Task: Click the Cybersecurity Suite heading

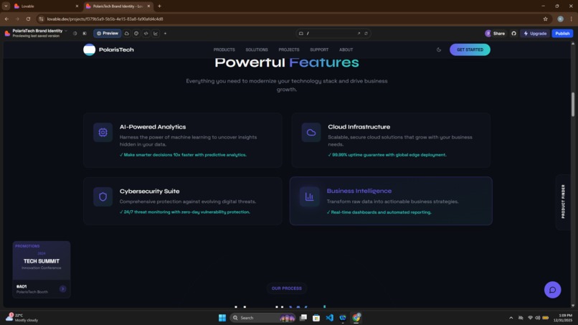Action: coord(149,191)
